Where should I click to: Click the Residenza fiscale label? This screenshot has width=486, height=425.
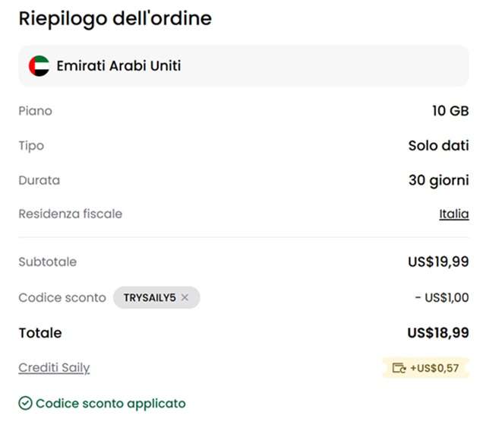point(70,214)
